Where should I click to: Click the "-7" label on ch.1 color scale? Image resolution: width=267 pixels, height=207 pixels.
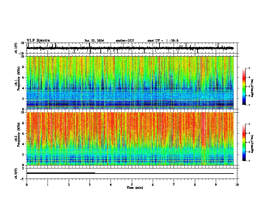pyautogui.click(x=249, y=105)
